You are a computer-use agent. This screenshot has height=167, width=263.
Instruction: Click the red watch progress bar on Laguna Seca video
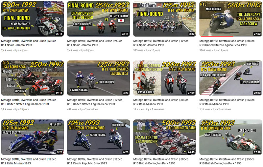(x=216, y=36)
